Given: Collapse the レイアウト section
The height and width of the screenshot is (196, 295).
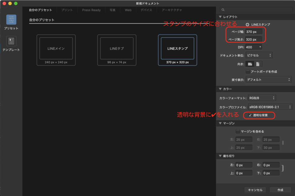Looking at the screenshot, I should (220, 17).
